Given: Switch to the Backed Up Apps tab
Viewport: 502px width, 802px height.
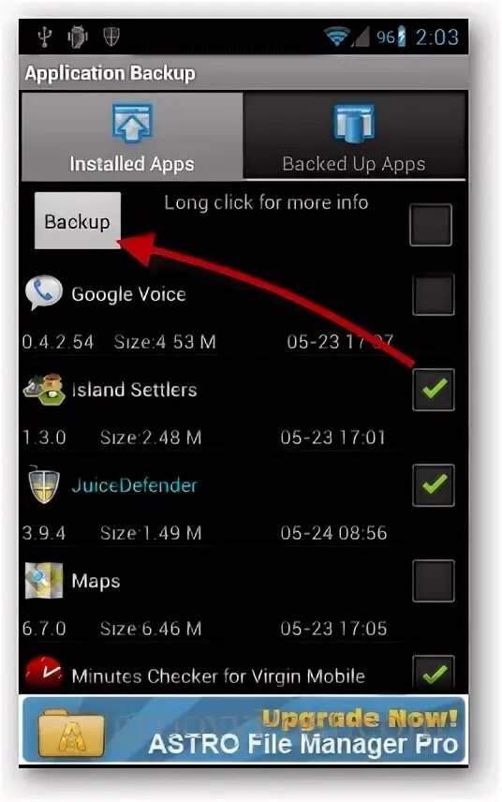Looking at the screenshot, I should pyautogui.click(x=354, y=136).
